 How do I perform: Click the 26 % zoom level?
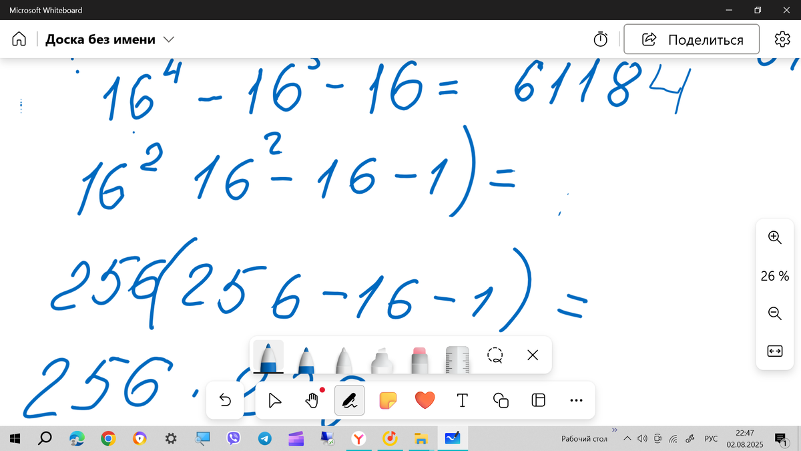click(774, 275)
